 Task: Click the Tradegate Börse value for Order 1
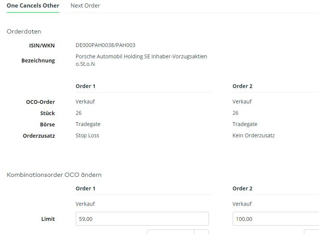[x=88, y=124]
